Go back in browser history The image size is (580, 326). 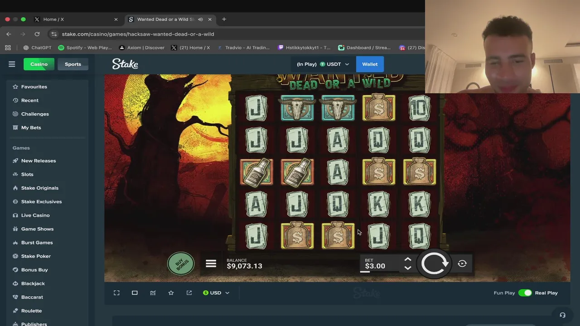pyautogui.click(x=9, y=34)
